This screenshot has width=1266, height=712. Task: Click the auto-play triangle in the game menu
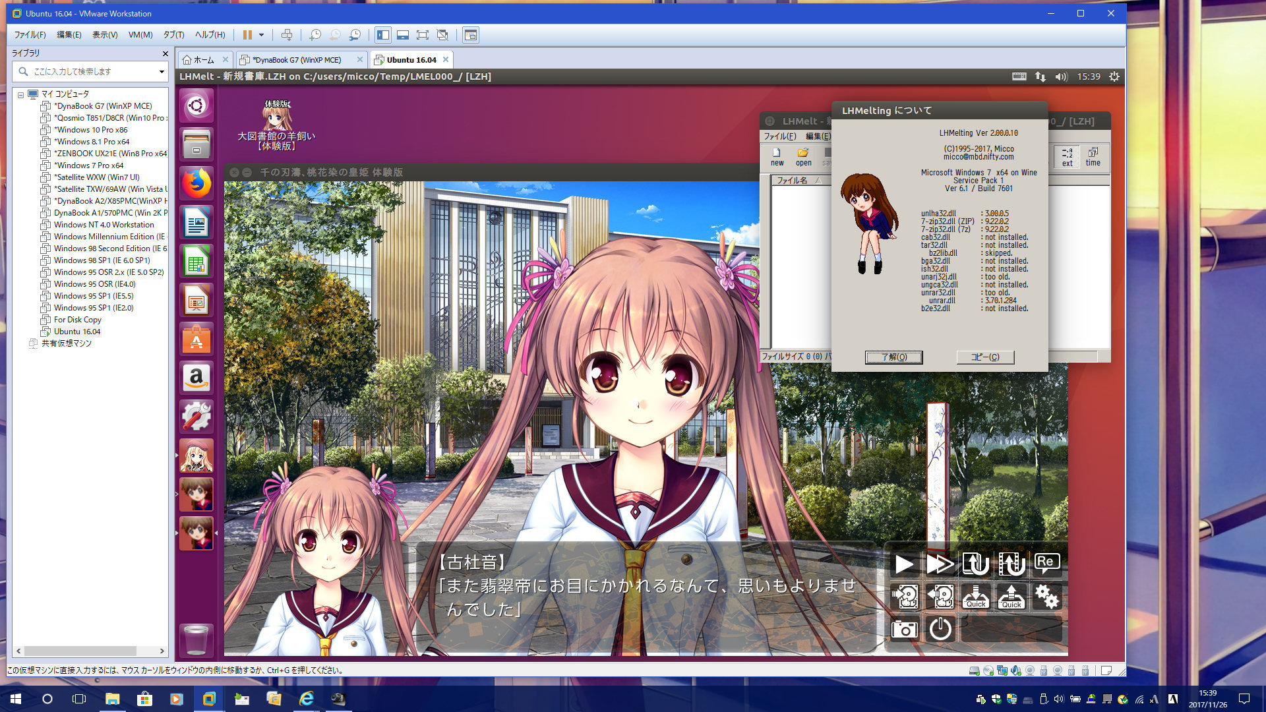904,564
